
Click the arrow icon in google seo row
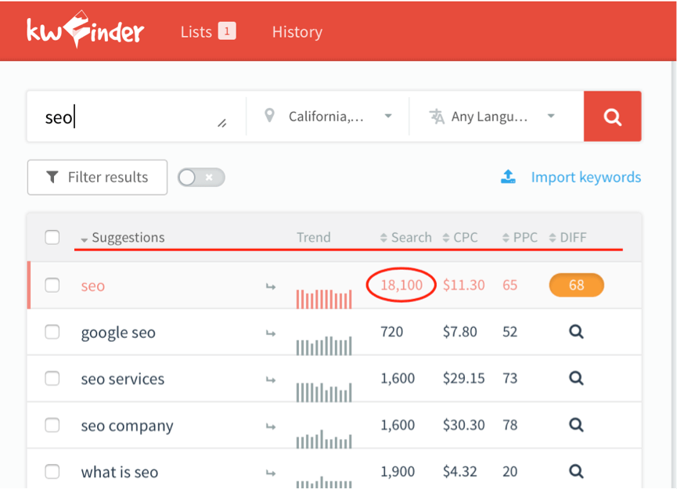(271, 333)
